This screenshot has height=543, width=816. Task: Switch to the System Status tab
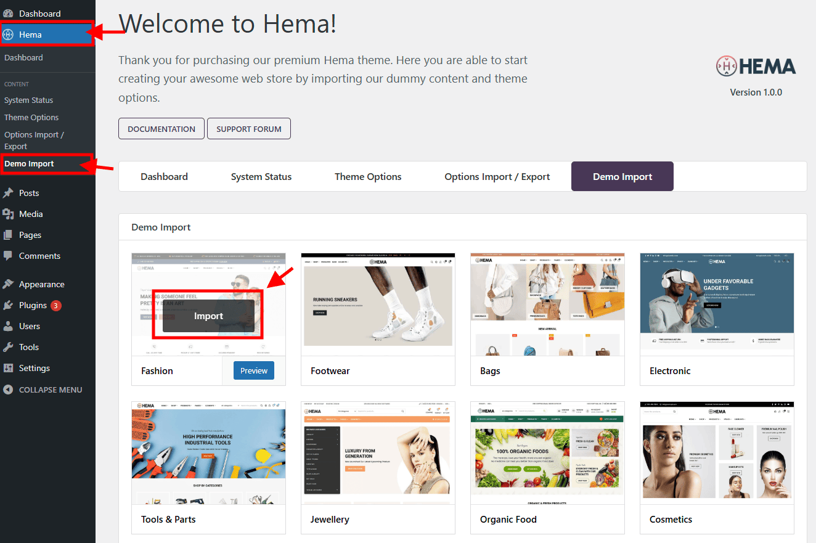pos(261,176)
